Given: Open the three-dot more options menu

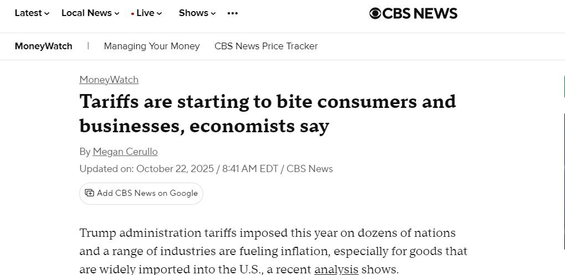Looking at the screenshot, I should (x=233, y=13).
